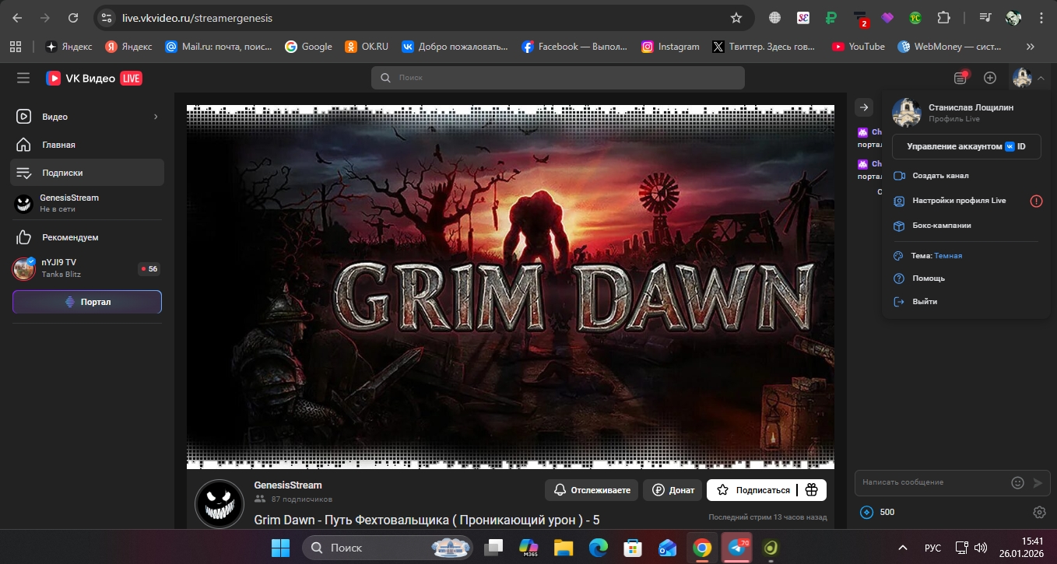Screen dimensions: 1057x564
Task: Collapse the profile dropdown menu
Action: (1041, 78)
